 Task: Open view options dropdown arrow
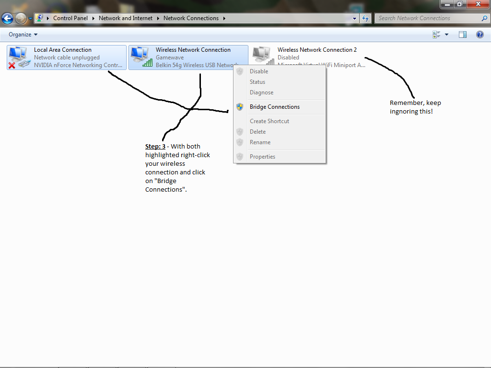(x=446, y=34)
